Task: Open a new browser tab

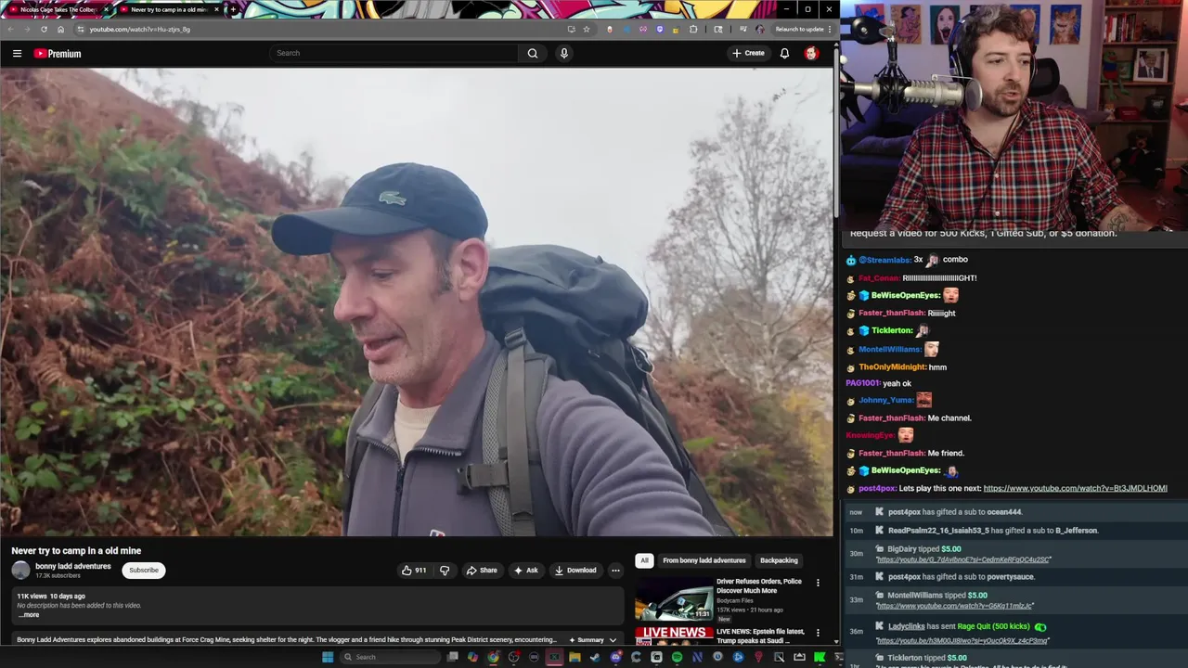Action: pyautogui.click(x=232, y=9)
